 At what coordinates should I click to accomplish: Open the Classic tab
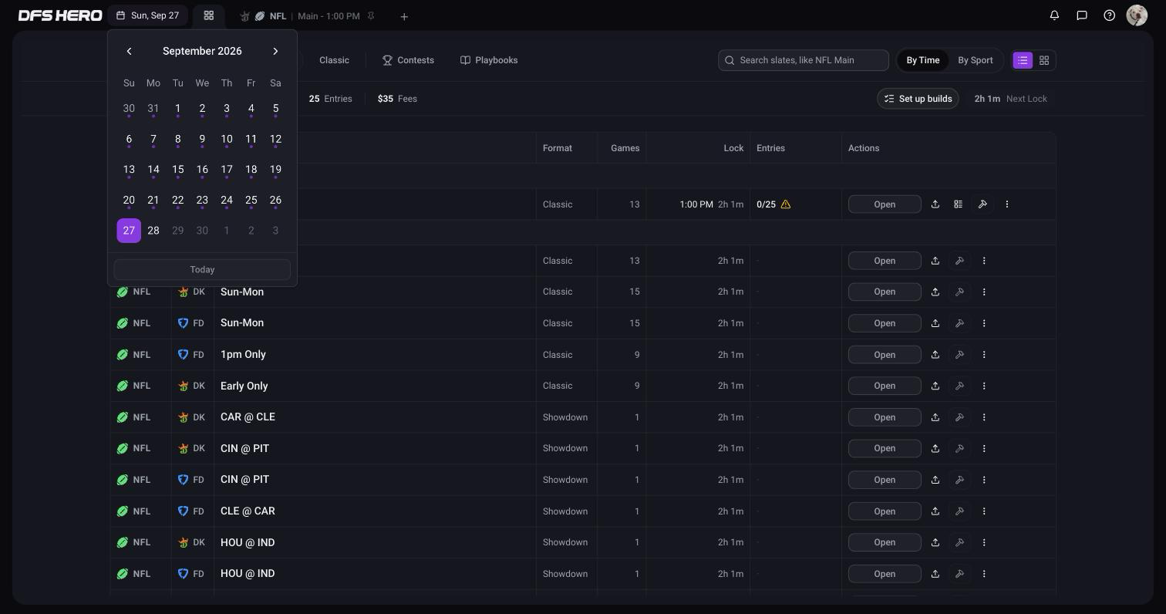pos(334,60)
